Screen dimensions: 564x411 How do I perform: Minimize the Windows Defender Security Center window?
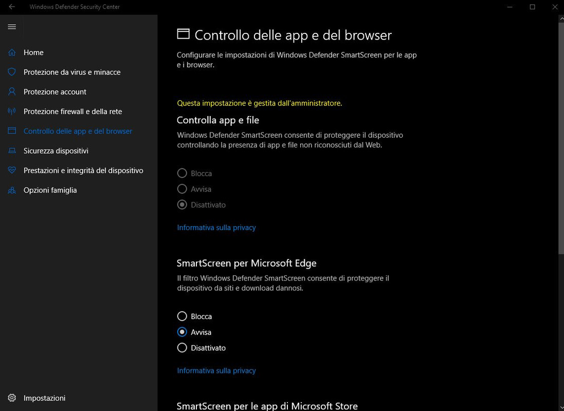pos(510,7)
